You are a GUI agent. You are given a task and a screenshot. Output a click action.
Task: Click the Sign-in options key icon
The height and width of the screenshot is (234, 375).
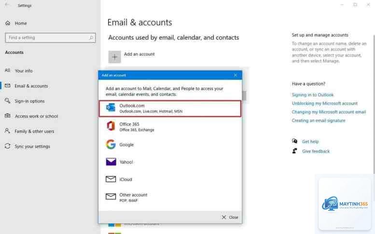7,101
